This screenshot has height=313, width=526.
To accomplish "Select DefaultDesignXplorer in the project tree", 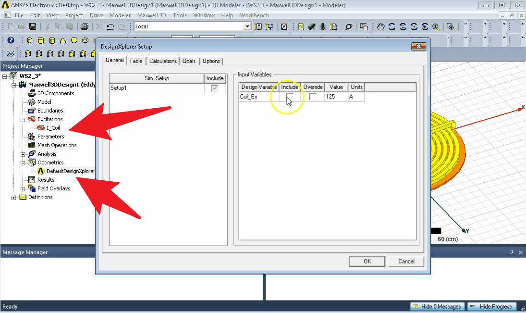I will click(x=71, y=171).
